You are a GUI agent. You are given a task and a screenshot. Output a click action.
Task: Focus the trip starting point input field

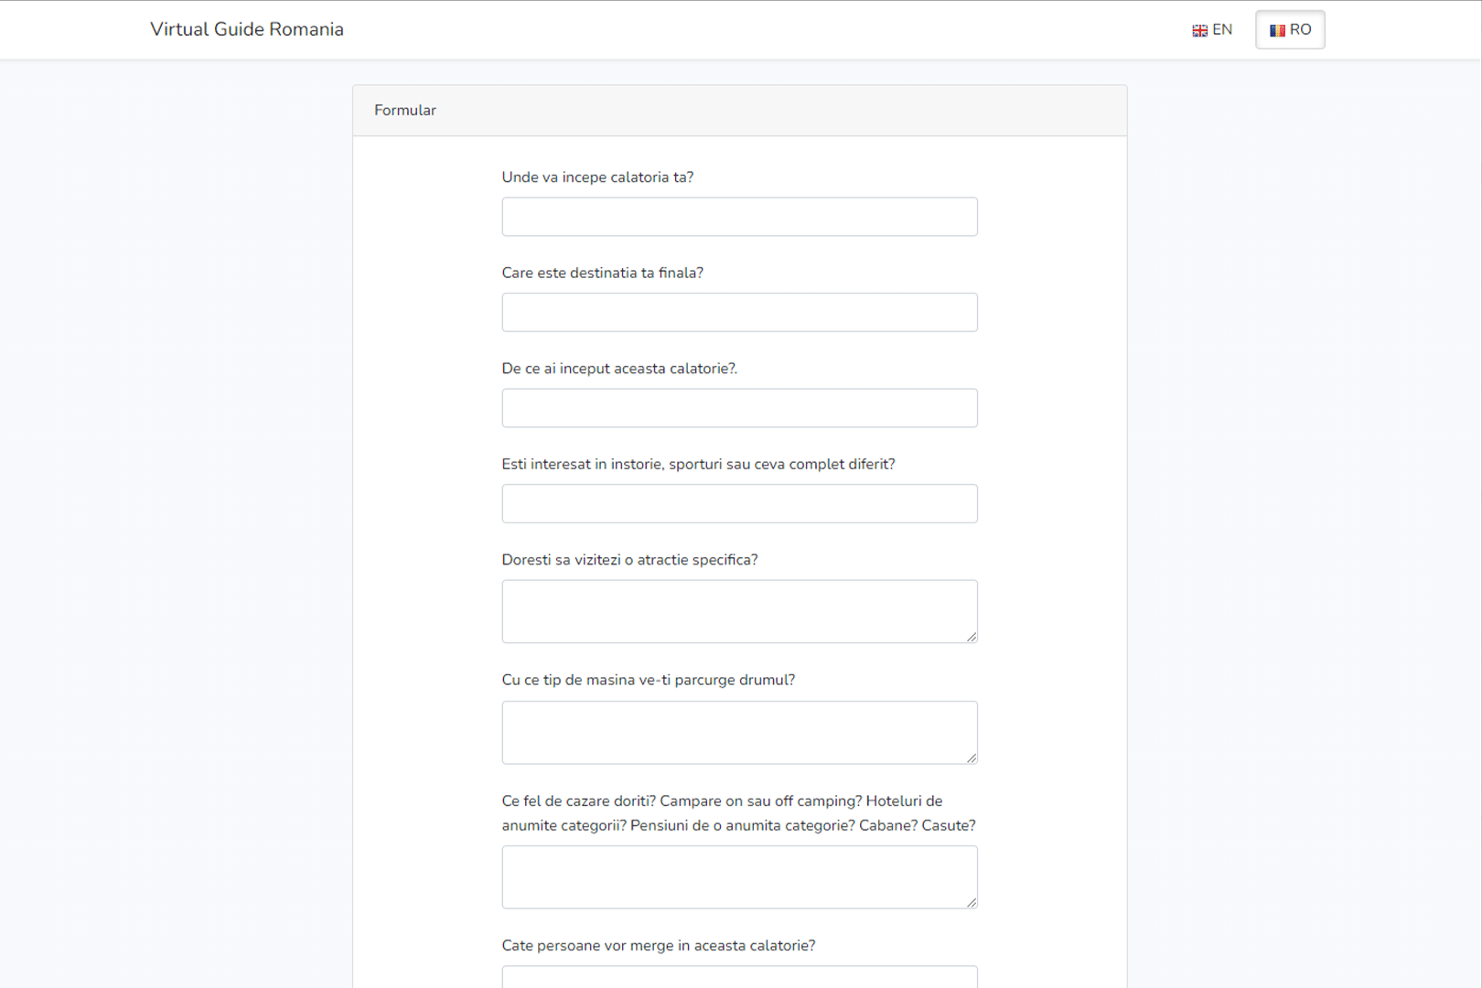[x=739, y=217]
